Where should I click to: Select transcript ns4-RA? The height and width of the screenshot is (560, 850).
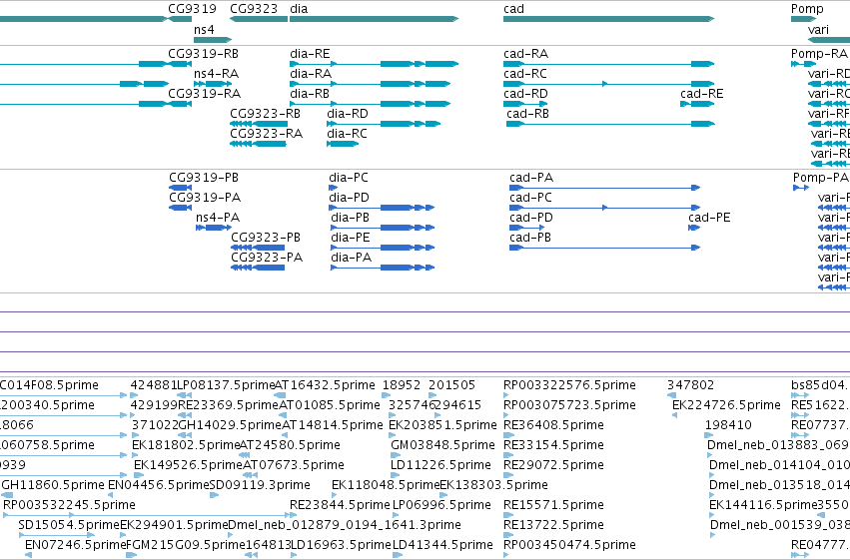[216, 74]
